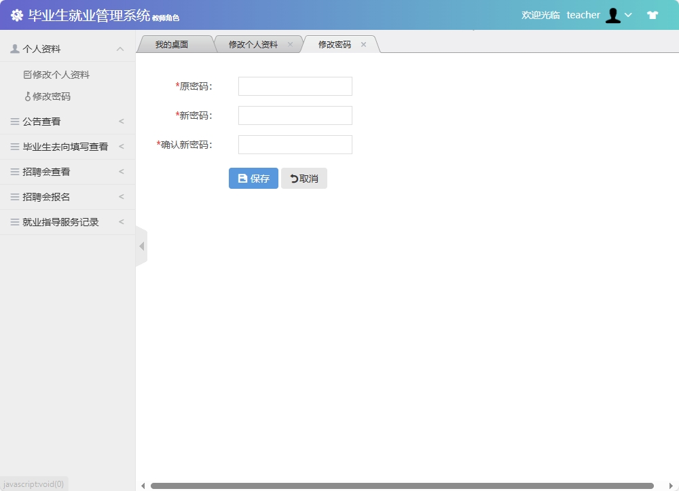Click the 取消 button

304,178
